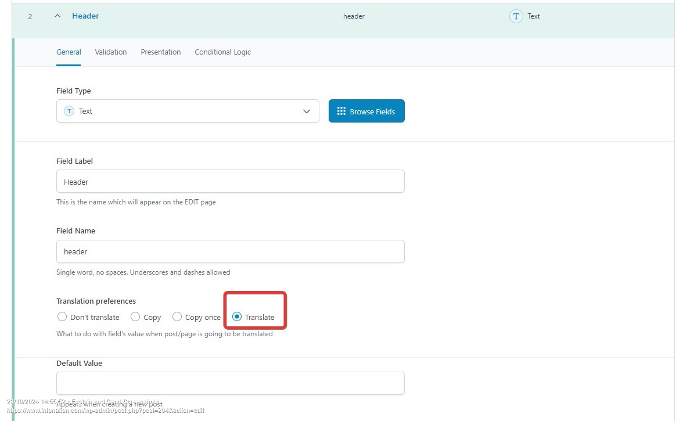This screenshot has width=680, height=421.
Task: Click the grid icon on Browse Fields
Action: 341,111
